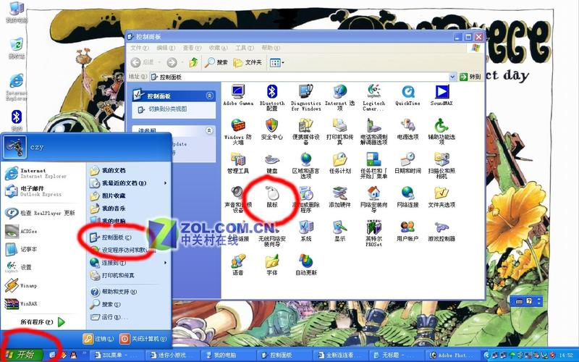Open the Adobe Gamma control panel icon
Screen dimensions: 579x362
point(238,96)
